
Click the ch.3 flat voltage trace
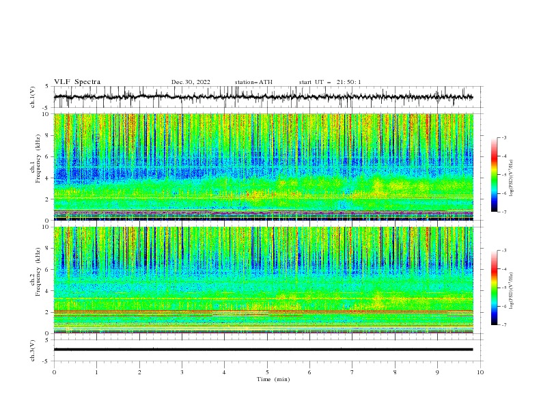pos(263,350)
